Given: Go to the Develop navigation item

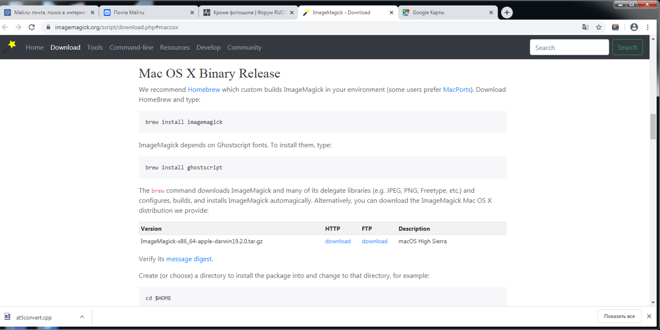Looking at the screenshot, I should pyautogui.click(x=209, y=48).
